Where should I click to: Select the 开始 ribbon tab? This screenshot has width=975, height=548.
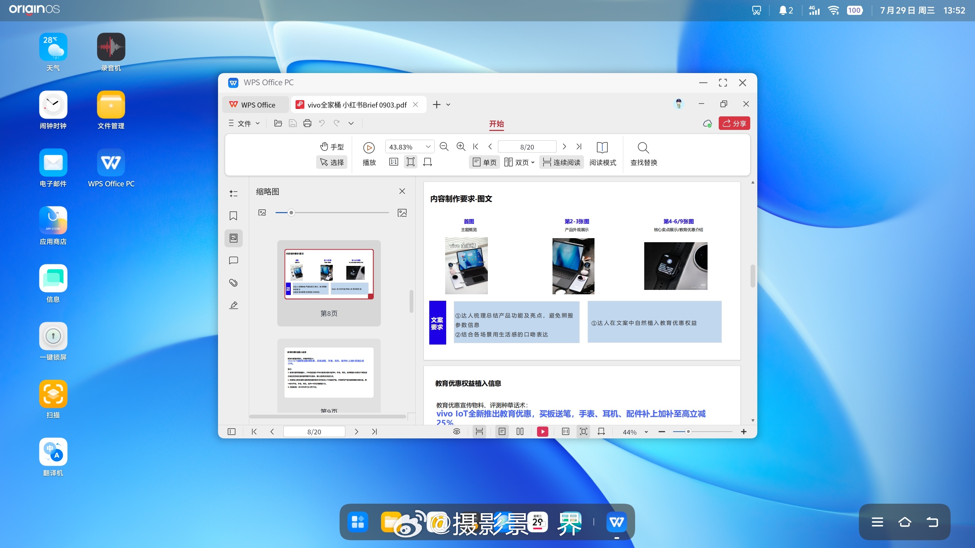(x=496, y=124)
